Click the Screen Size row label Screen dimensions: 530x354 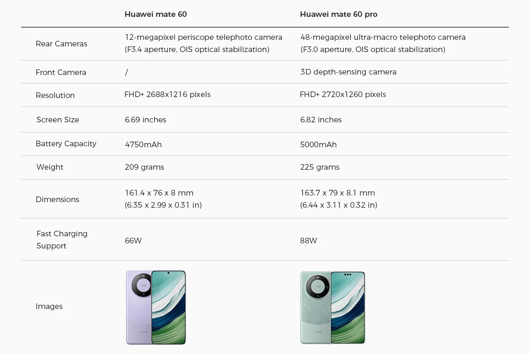[x=58, y=120]
